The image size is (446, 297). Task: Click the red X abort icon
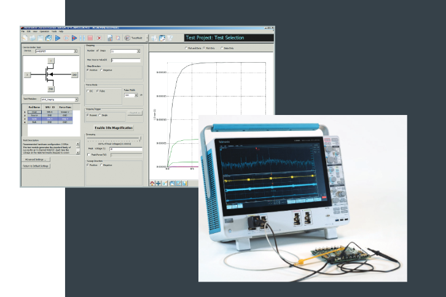[99, 38]
